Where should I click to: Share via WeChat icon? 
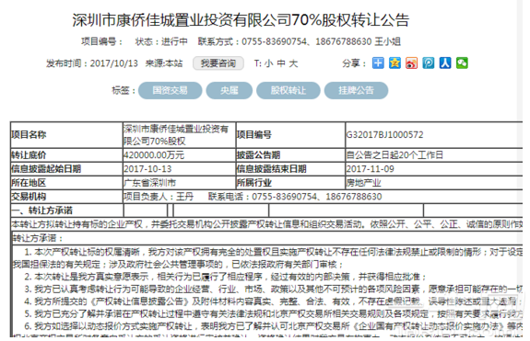pyautogui.click(x=462, y=63)
